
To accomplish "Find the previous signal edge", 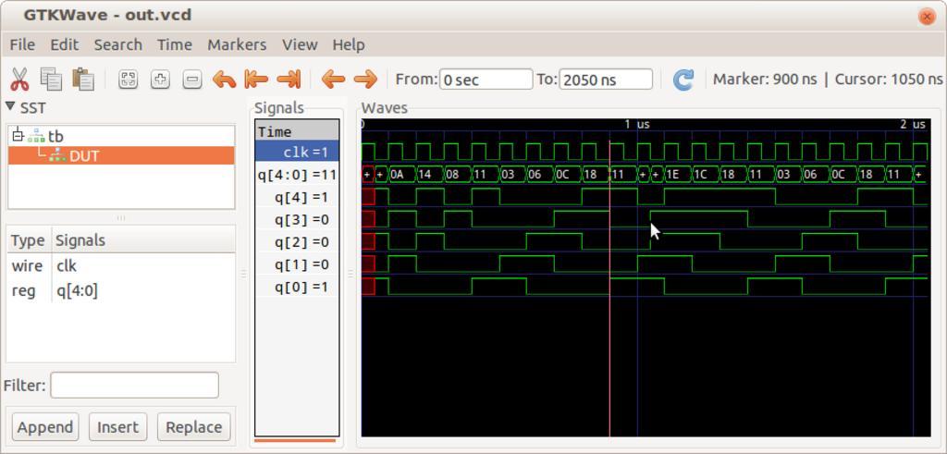I will (333, 80).
